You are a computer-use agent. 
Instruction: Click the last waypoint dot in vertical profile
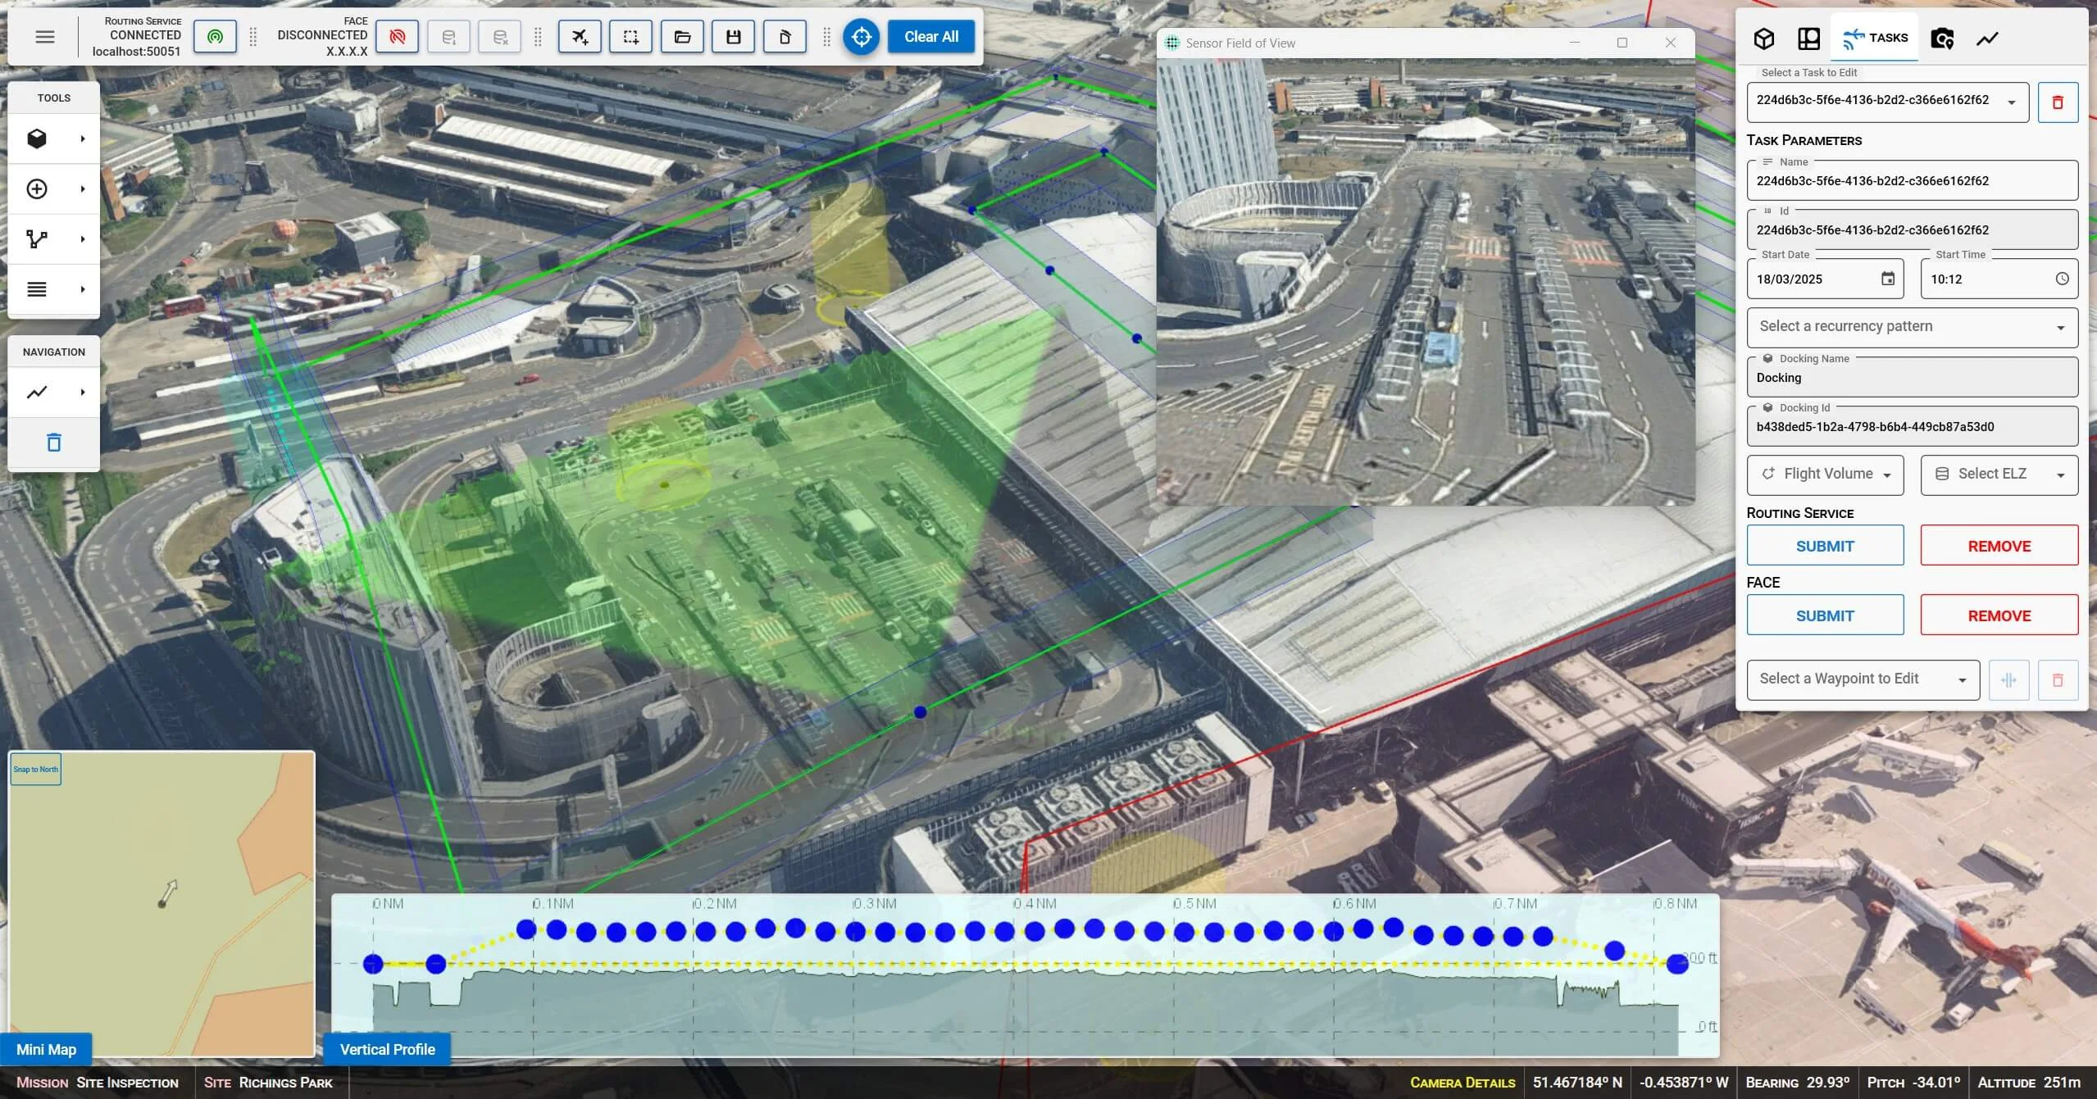1677,964
